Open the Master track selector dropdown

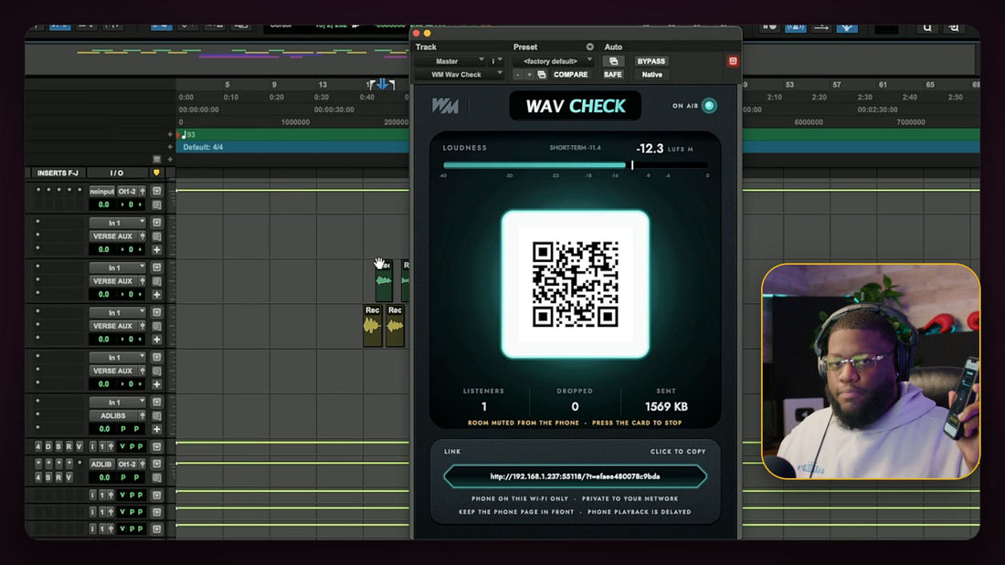click(x=450, y=61)
